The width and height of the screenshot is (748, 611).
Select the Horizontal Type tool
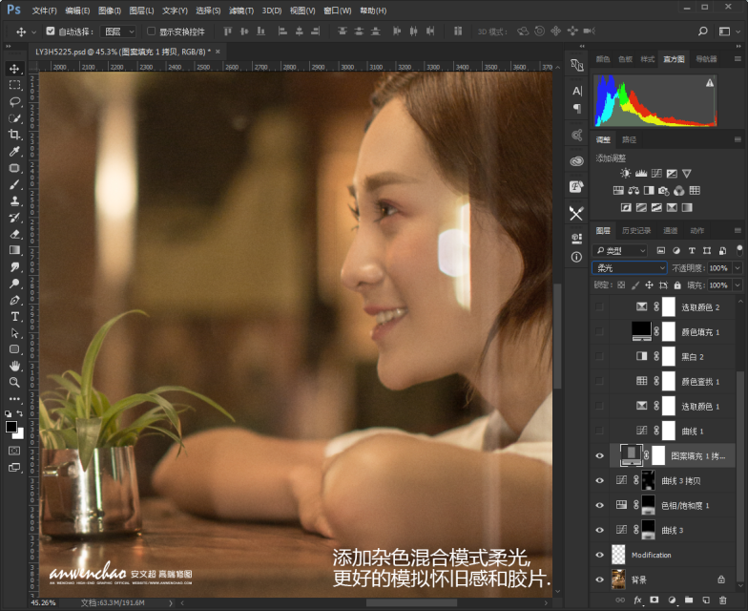(15, 317)
